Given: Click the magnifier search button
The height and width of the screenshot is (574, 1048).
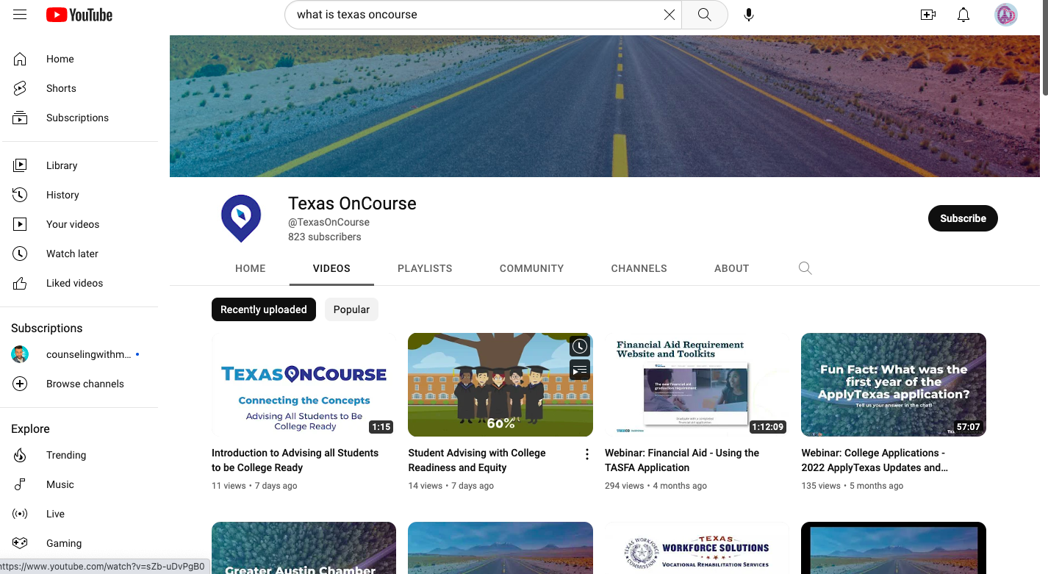Looking at the screenshot, I should coord(704,15).
